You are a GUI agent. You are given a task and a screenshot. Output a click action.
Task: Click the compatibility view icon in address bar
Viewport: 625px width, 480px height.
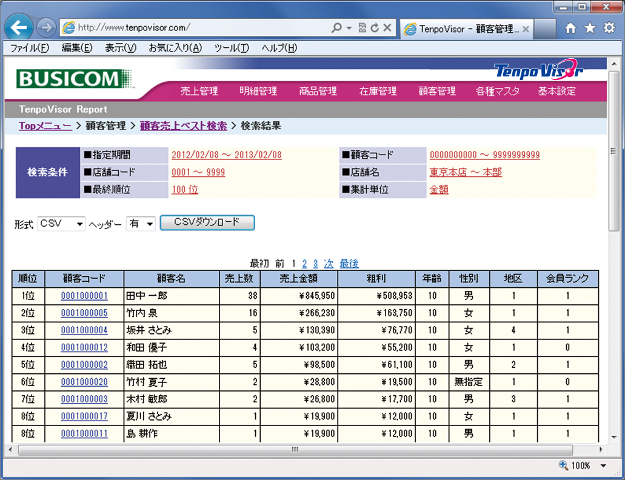tap(362, 27)
